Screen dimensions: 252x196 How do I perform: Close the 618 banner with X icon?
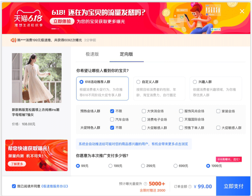pos(242,11)
